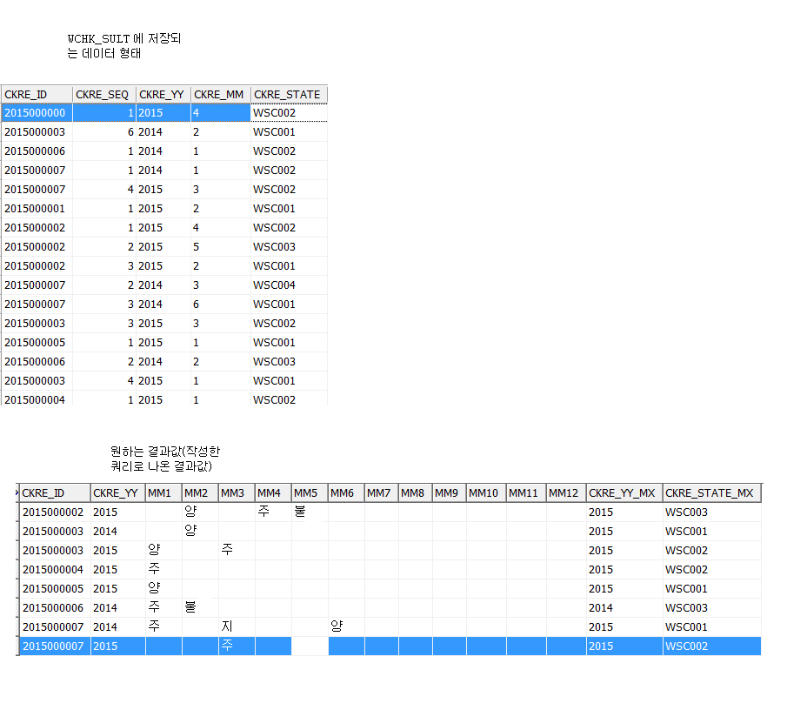Click CKRE_STATE header in the top table
This screenshot has width=807, height=710.
point(288,94)
